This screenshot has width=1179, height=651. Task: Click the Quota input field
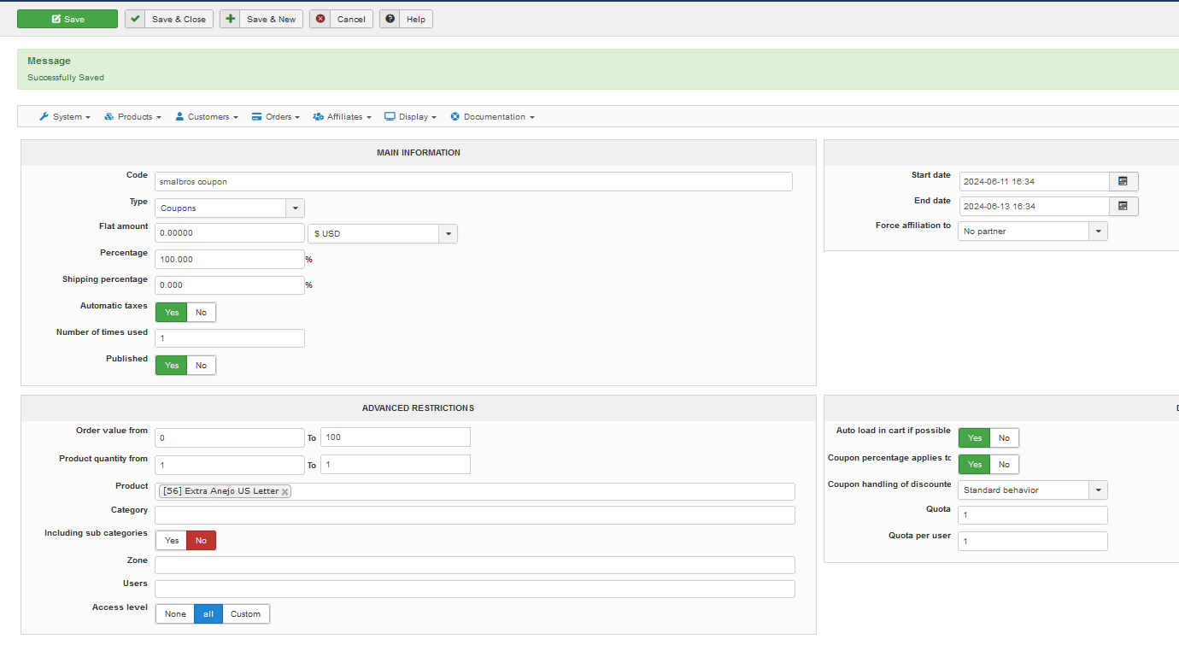point(1033,515)
